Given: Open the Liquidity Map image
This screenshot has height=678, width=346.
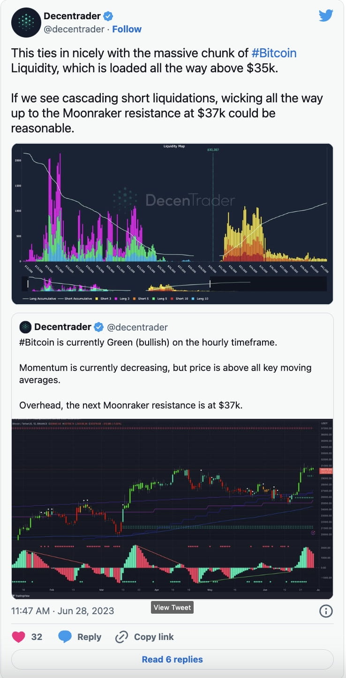Looking at the screenshot, I should (x=173, y=224).
